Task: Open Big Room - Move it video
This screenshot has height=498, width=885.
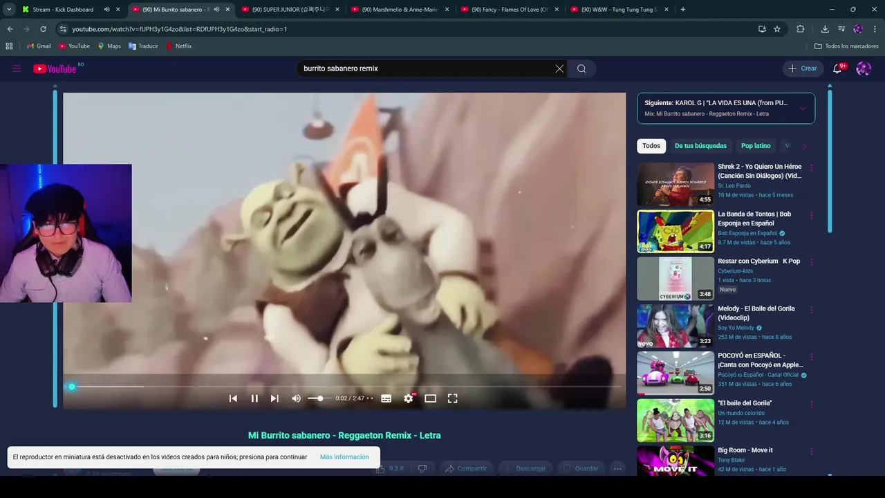Action: (x=676, y=461)
